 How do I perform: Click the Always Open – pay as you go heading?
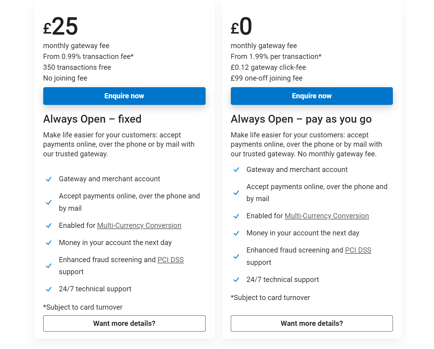click(301, 119)
